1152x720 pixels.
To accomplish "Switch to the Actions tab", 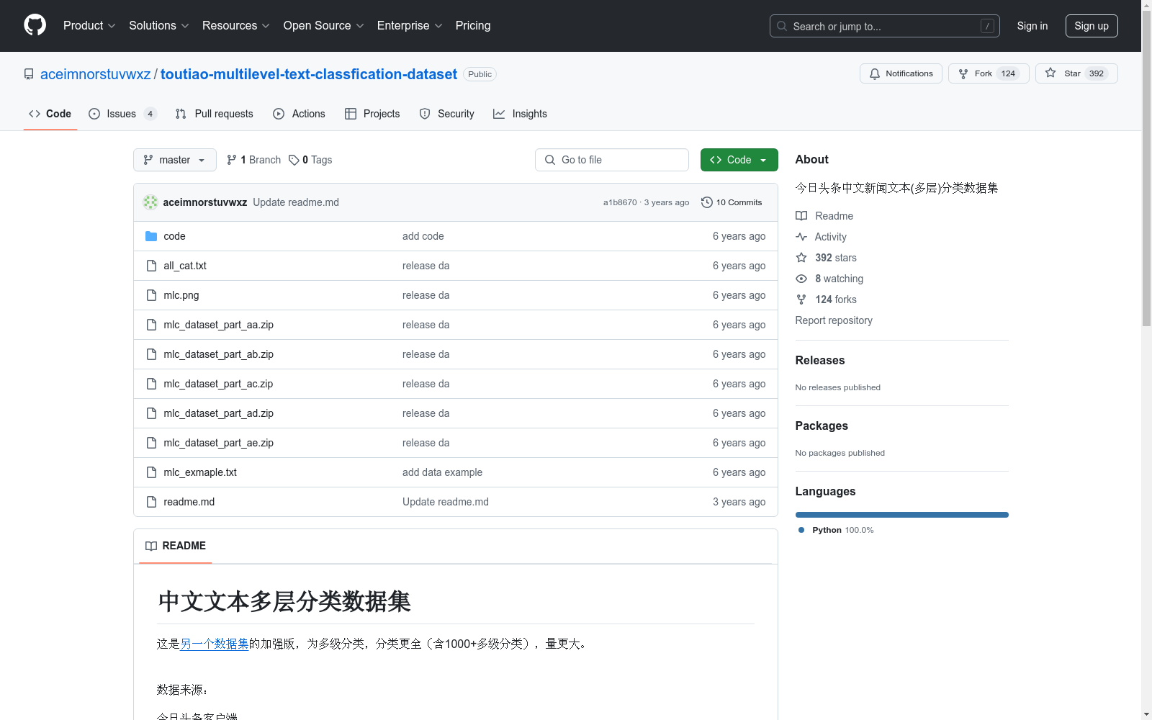I will 299,114.
